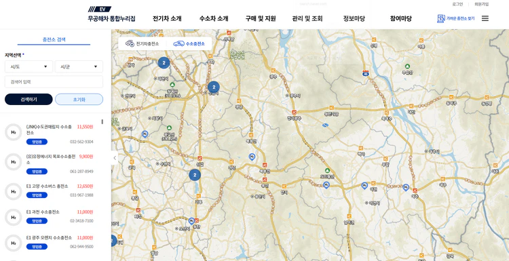The width and height of the screenshot is (509, 261).
Task: Select E1 과천 수소충전소 name
Action: (43, 212)
